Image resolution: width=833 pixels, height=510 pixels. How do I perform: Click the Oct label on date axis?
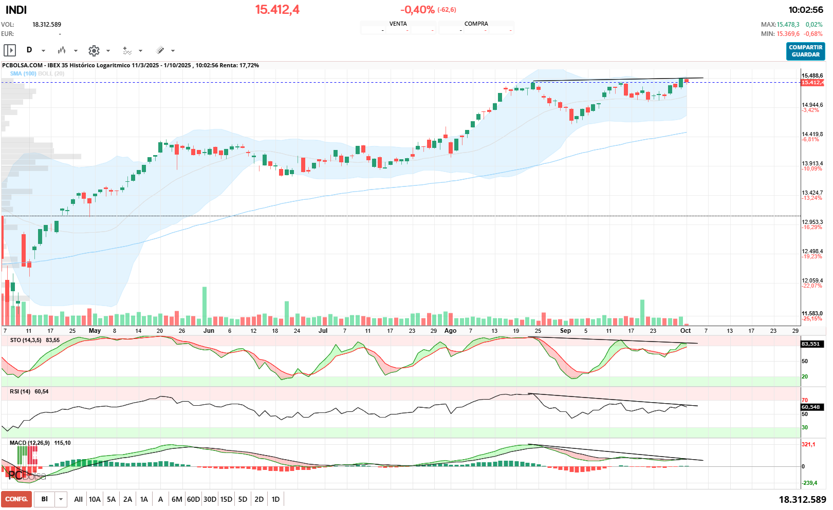tap(686, 331)
